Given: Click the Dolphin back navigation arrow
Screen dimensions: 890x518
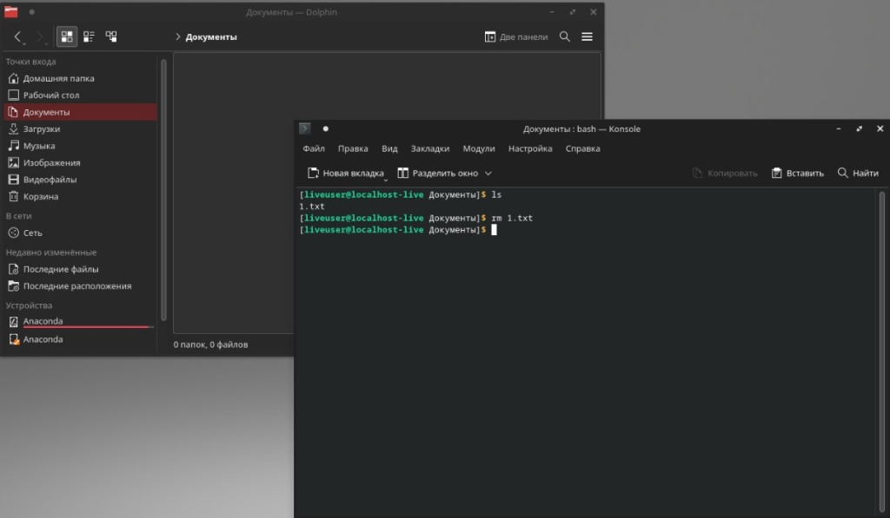Looking at the screenshot, I should point(18,36).
